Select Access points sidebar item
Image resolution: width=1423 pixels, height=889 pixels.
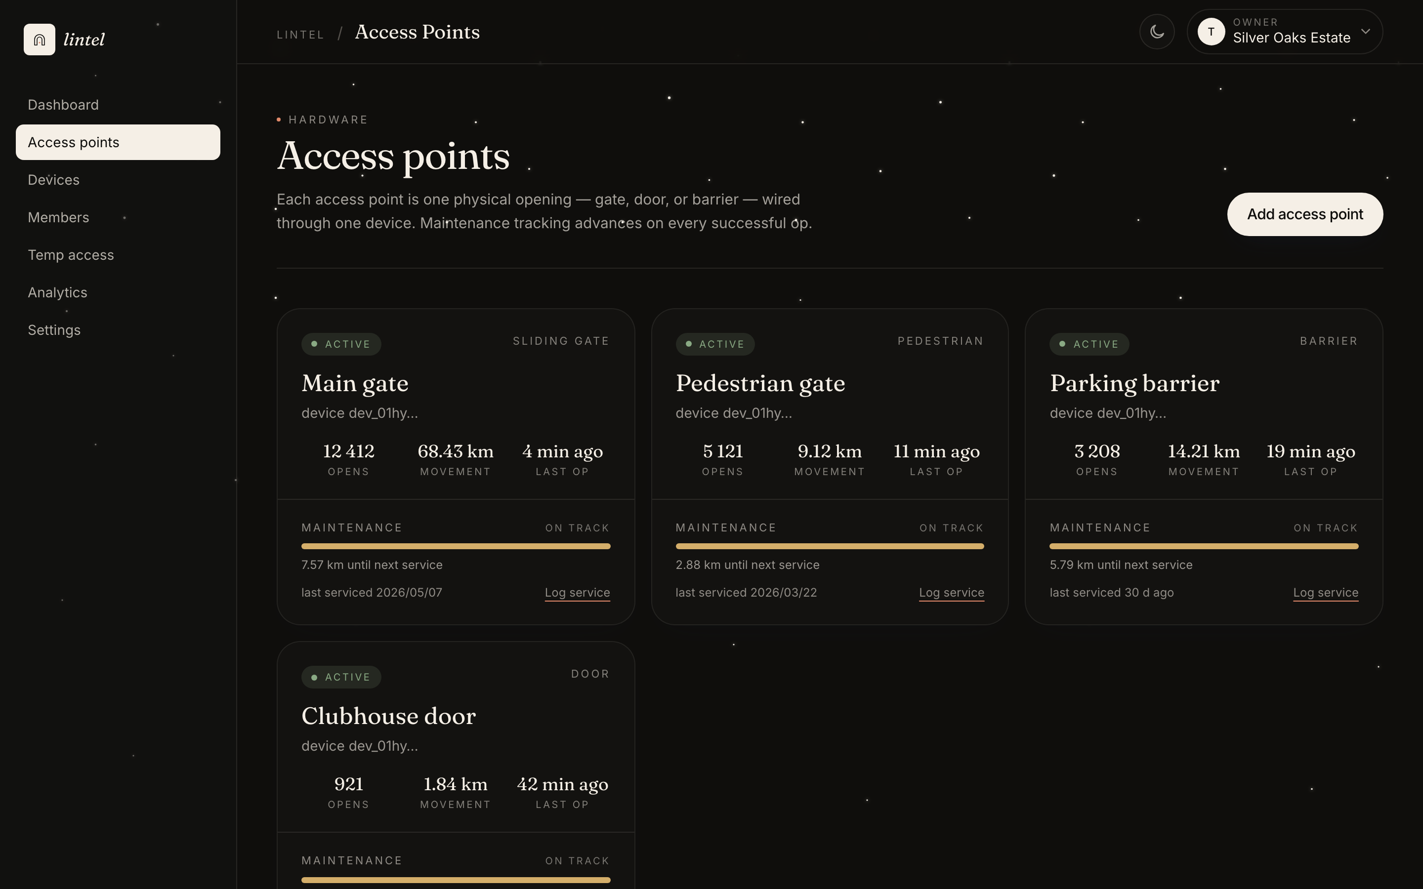click(118, 142)
